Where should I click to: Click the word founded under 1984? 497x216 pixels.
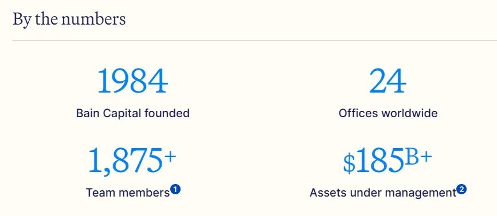coord(167,113)
